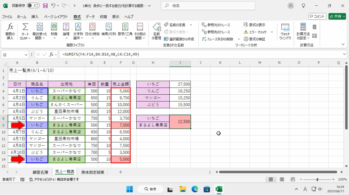Viewport: 349px width, 195px height.
Task: Open File Explorer from the taskbar
Action: (183, 189)
